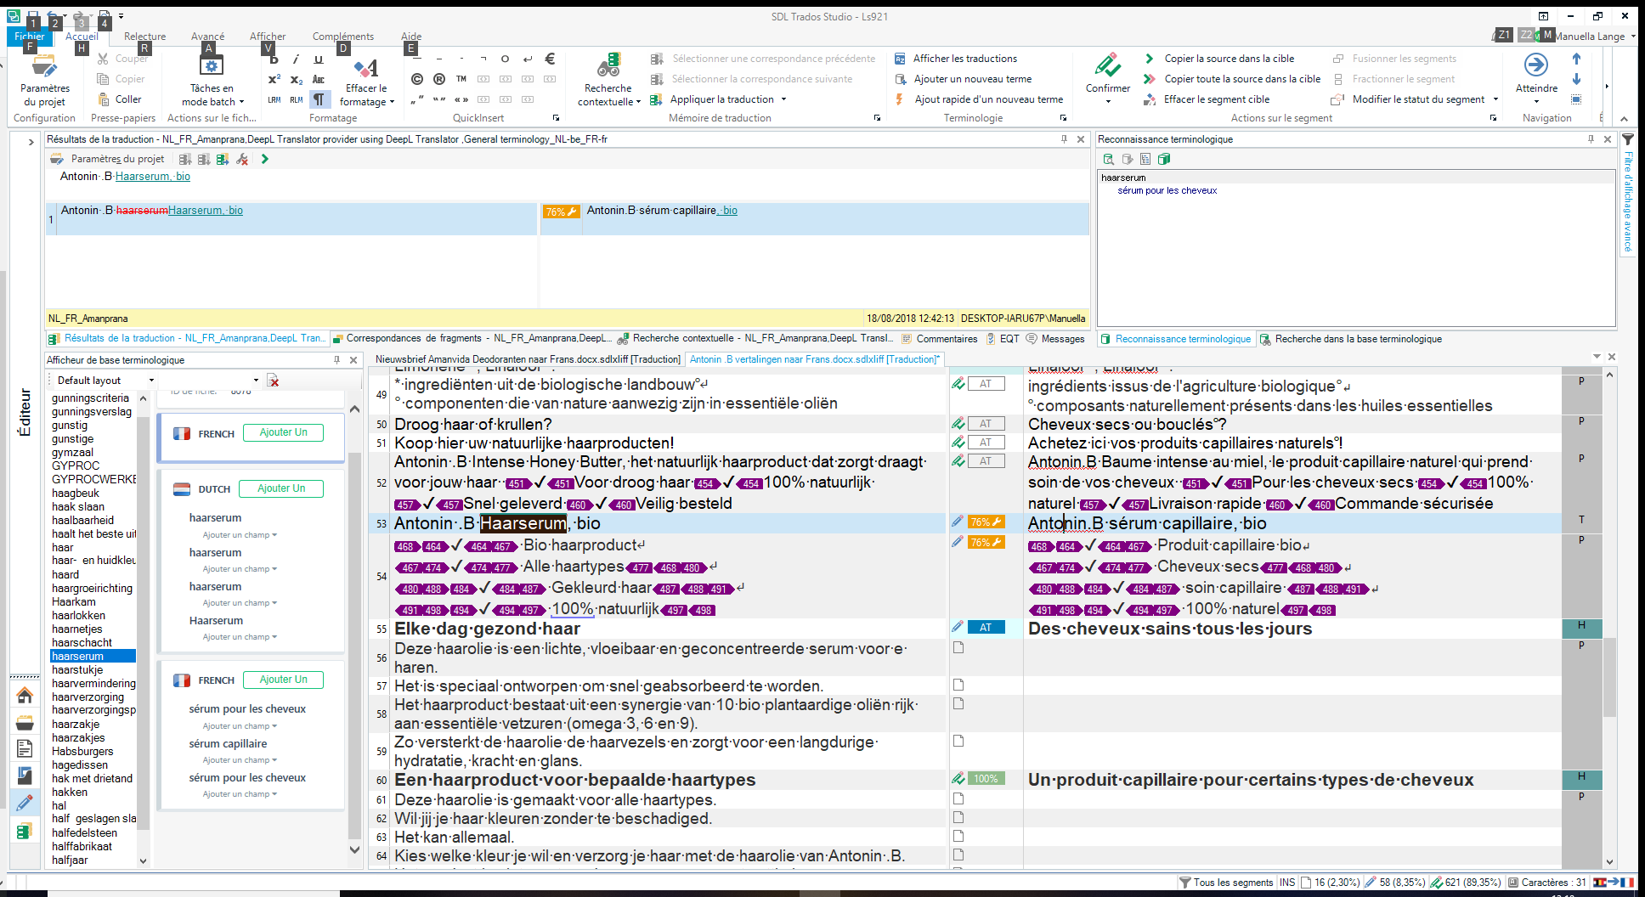Open Recherche contextuelle binoculars tool
This screenshot has height=897, width=1645.
click(x=608, y=81)
